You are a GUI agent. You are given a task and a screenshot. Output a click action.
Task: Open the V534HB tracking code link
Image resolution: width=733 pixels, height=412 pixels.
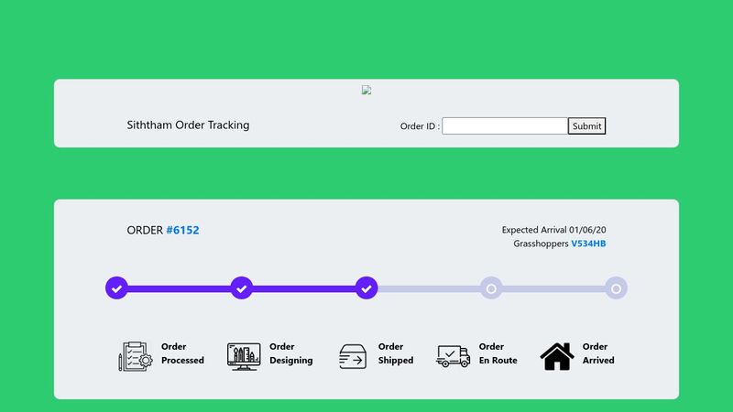click(588, 244)
